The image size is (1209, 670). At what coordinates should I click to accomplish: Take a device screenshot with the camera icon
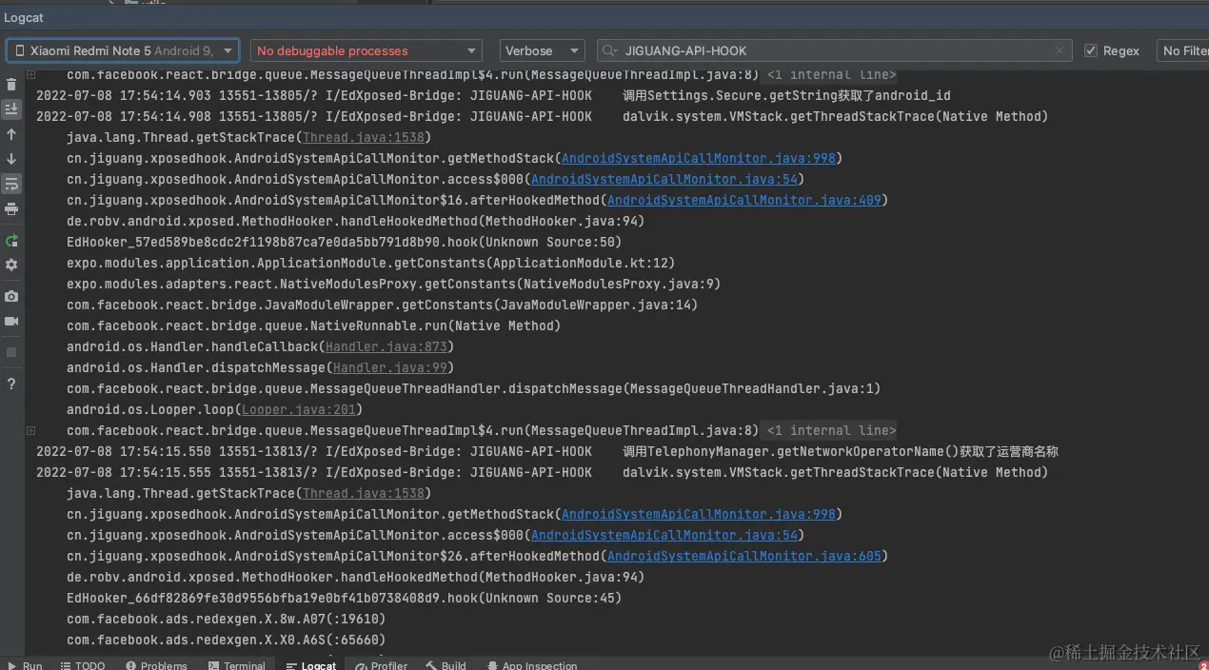coord(11,297)
